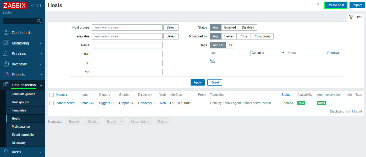Collapse the Data collection section chevron
This screenshot has width=366, height=157.
pyautogui.click(x=41, y=85)
